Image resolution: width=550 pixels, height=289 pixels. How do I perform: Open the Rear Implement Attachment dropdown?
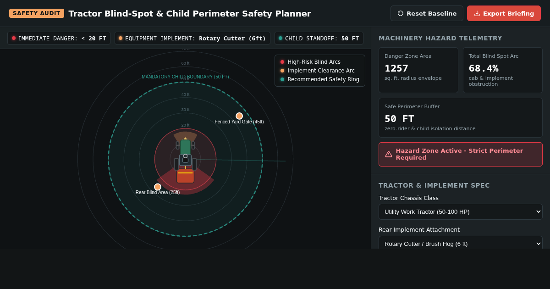(461, 244)
